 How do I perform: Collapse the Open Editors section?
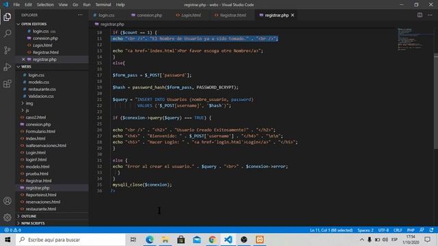tap(34, 24)
